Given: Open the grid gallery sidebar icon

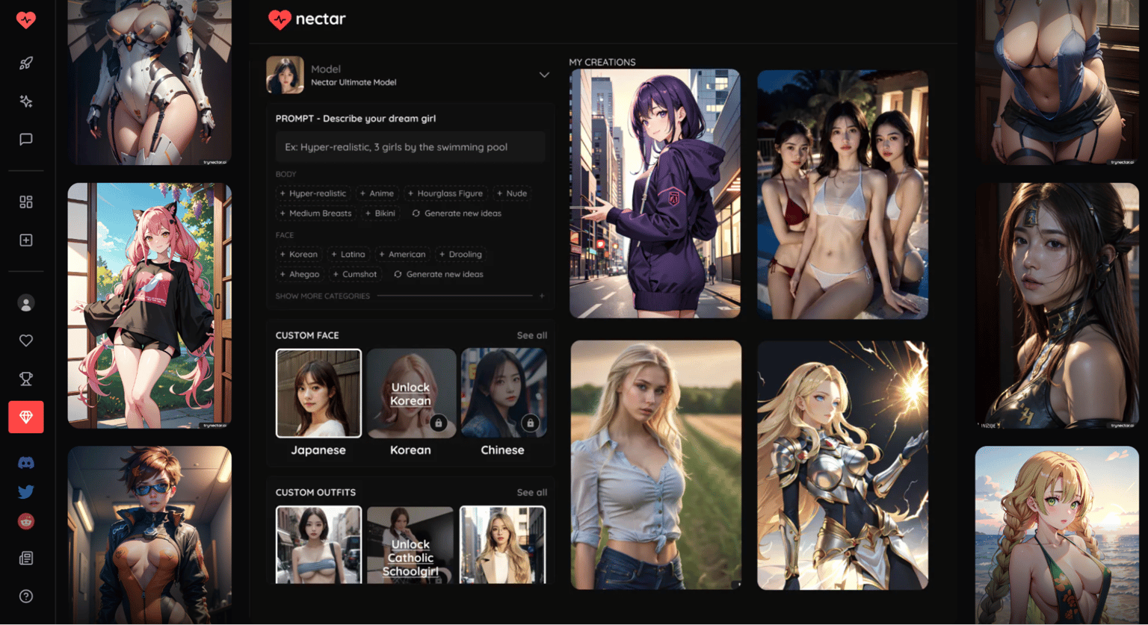Looking at the screenshot, I should click(26, 202).
